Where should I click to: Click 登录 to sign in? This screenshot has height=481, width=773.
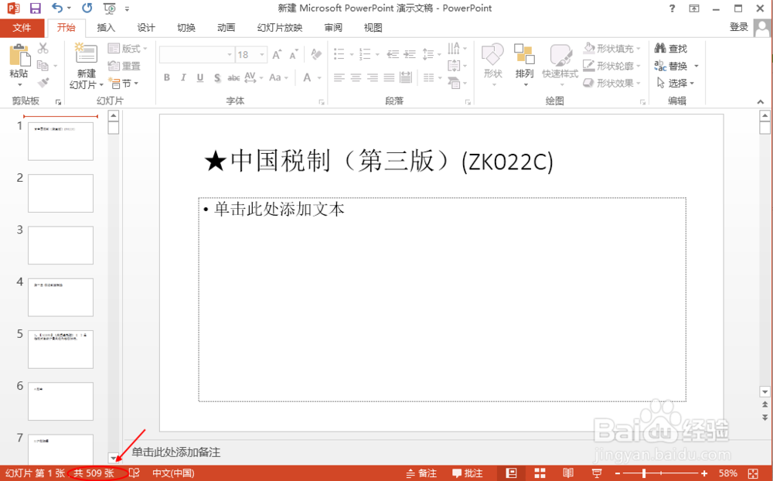click(739, 27)
